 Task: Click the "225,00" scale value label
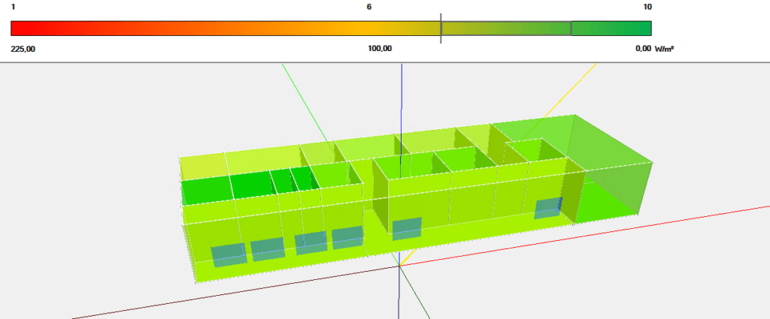pyautogui.click(x=23, y=49)
